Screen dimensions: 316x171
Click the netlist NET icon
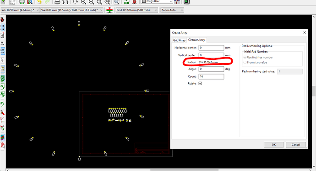click(x=126, y=2)
